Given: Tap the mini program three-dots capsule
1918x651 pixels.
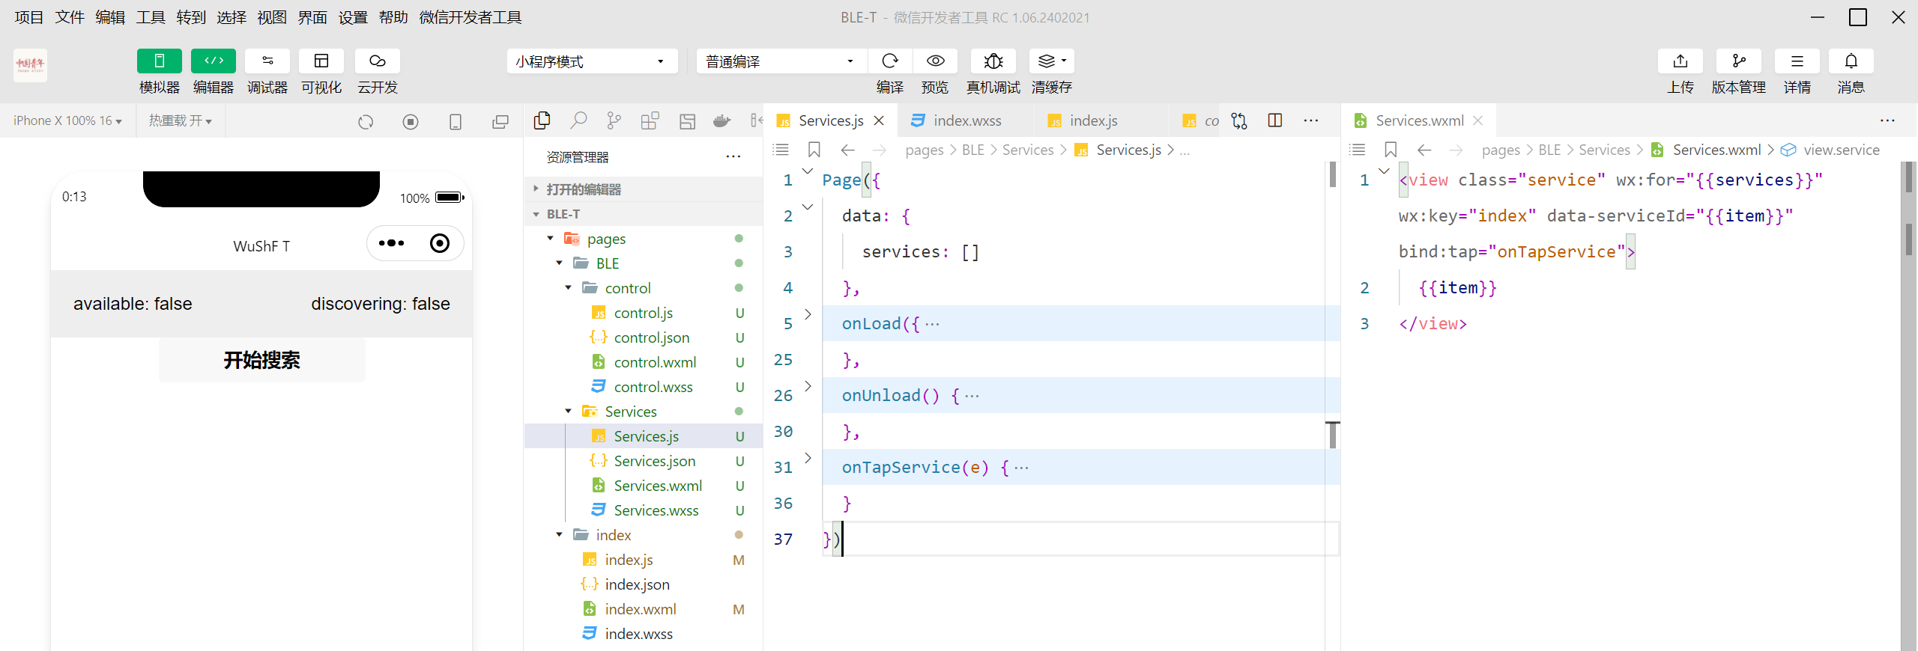Looking at the screenshot, I should click(391, 243).
